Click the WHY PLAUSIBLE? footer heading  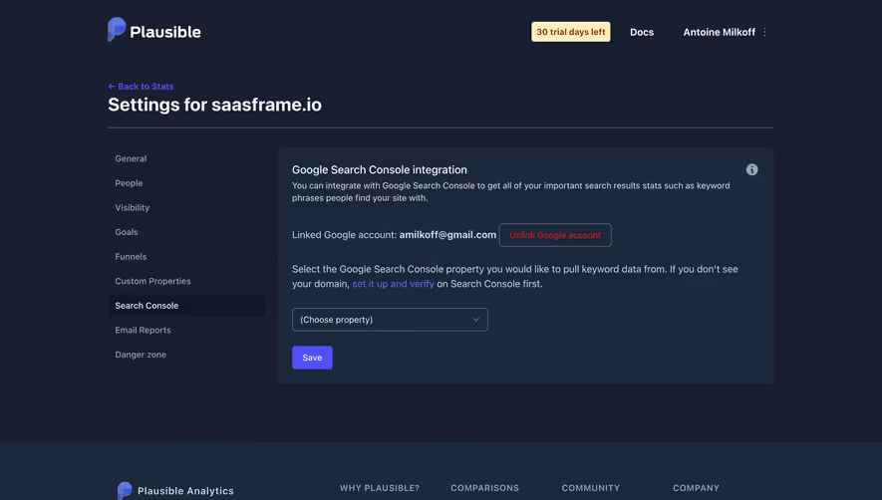tap(380, 488)
